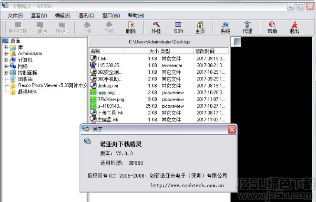
Task: Open the 编辑(E) menu
Action: [x=62, y=16]
